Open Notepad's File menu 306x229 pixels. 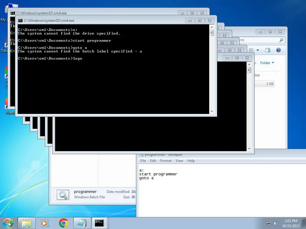pyautogui.click(x=143, y=161)
